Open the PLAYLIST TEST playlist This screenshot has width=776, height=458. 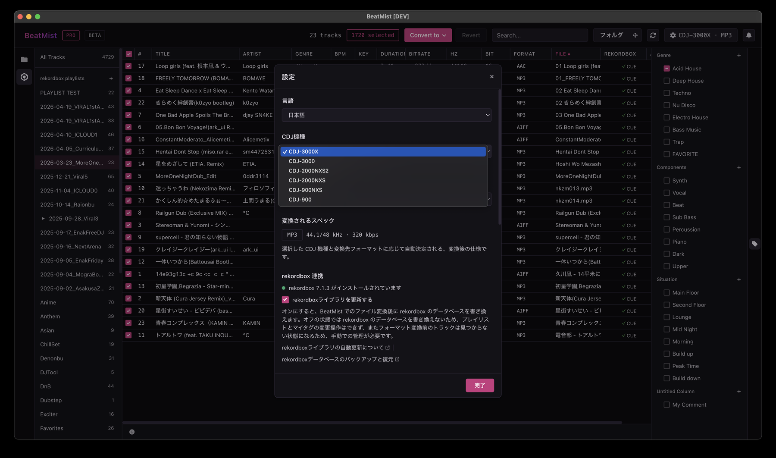tap(77, 93)
